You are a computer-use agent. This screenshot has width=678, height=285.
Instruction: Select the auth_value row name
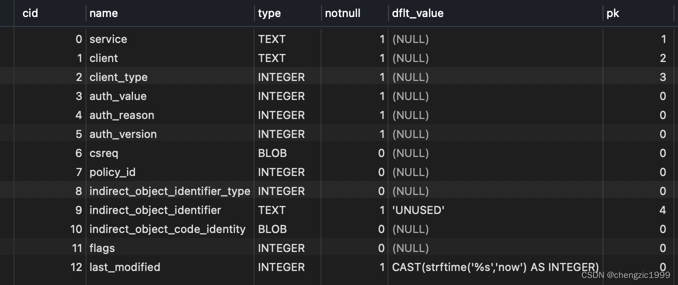pyautogui.click(x=118, y=96)
